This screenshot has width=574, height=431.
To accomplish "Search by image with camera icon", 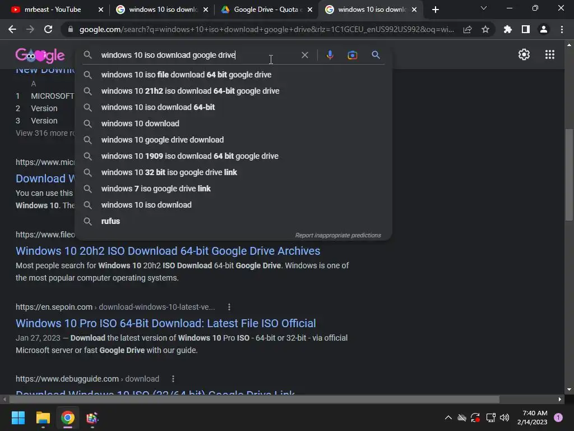I will coord(352,55).
